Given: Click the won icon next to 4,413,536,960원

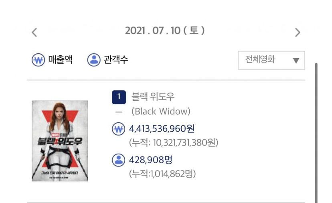Looking at the screenshot, I should 118,129.
